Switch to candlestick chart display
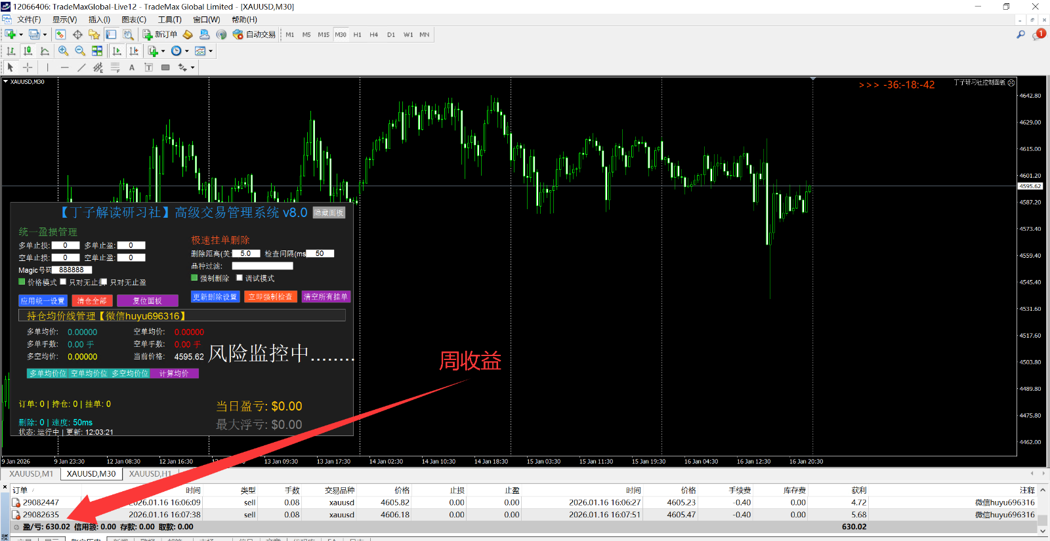This screenshot has width=1050, height=541. (x=28, y=50)
